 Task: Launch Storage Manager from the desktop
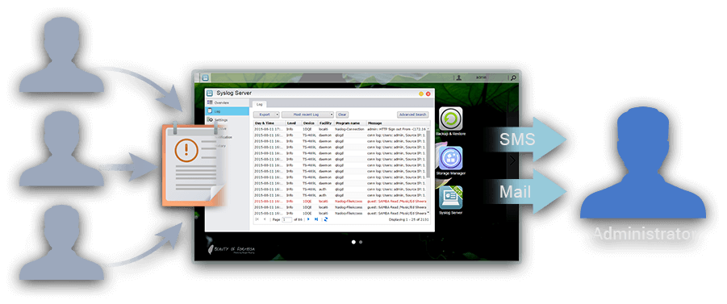(x=451, y=160)
